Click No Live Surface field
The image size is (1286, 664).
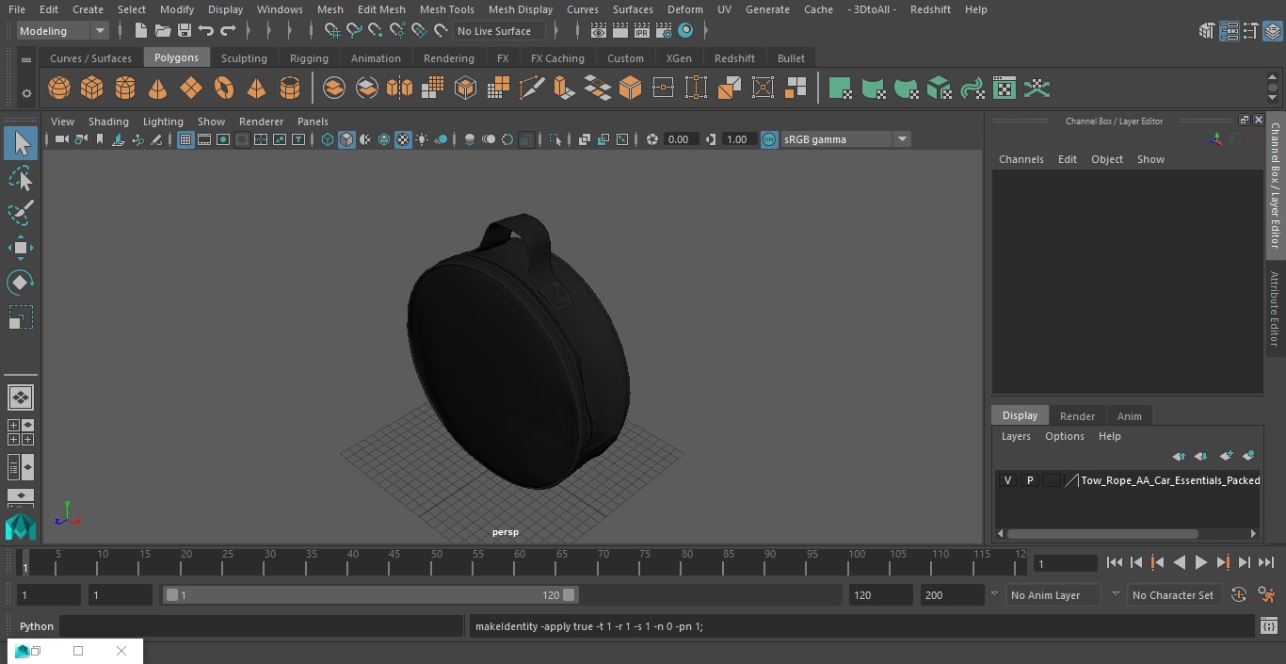499,31
